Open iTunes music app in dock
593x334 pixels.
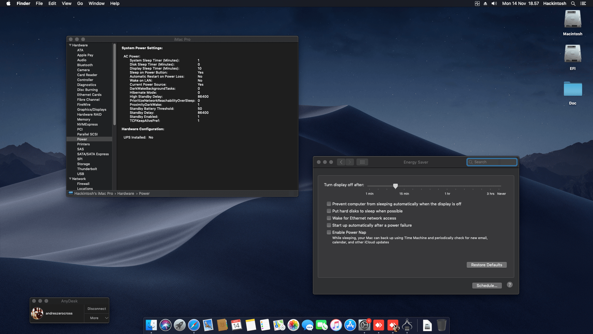click(x=336, y=325)
